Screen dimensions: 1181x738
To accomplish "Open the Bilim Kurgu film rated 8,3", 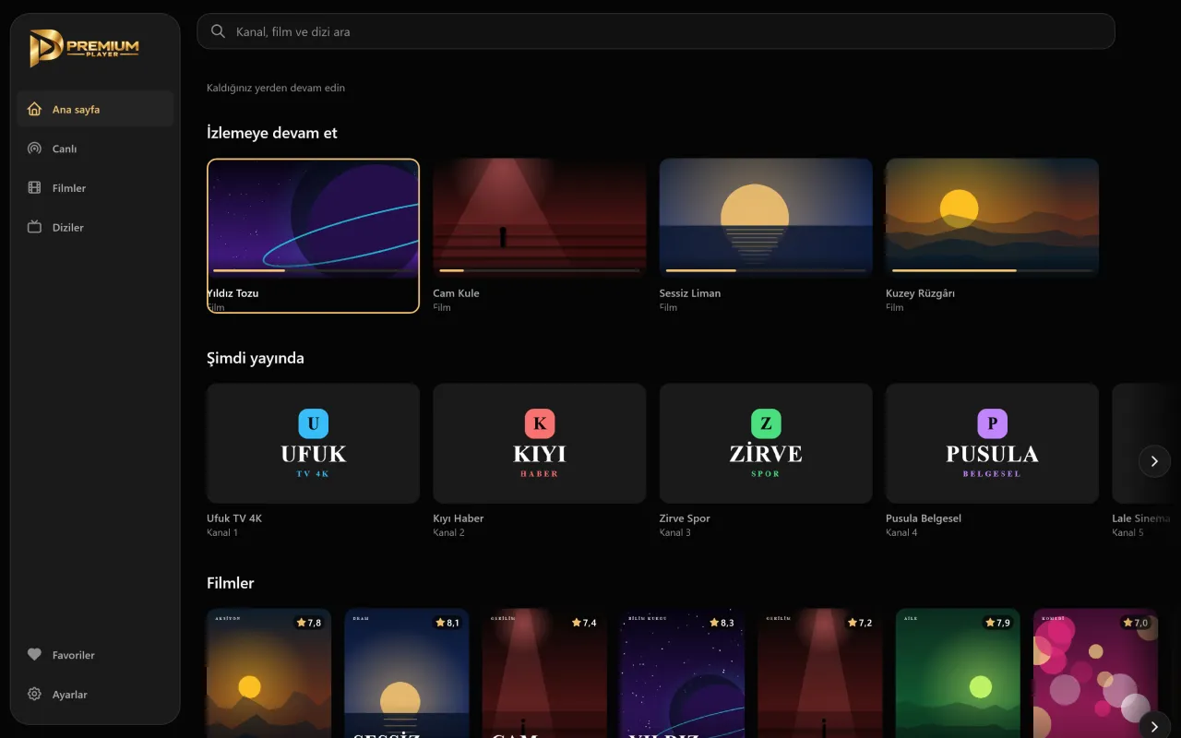I will tap(682, 673).
